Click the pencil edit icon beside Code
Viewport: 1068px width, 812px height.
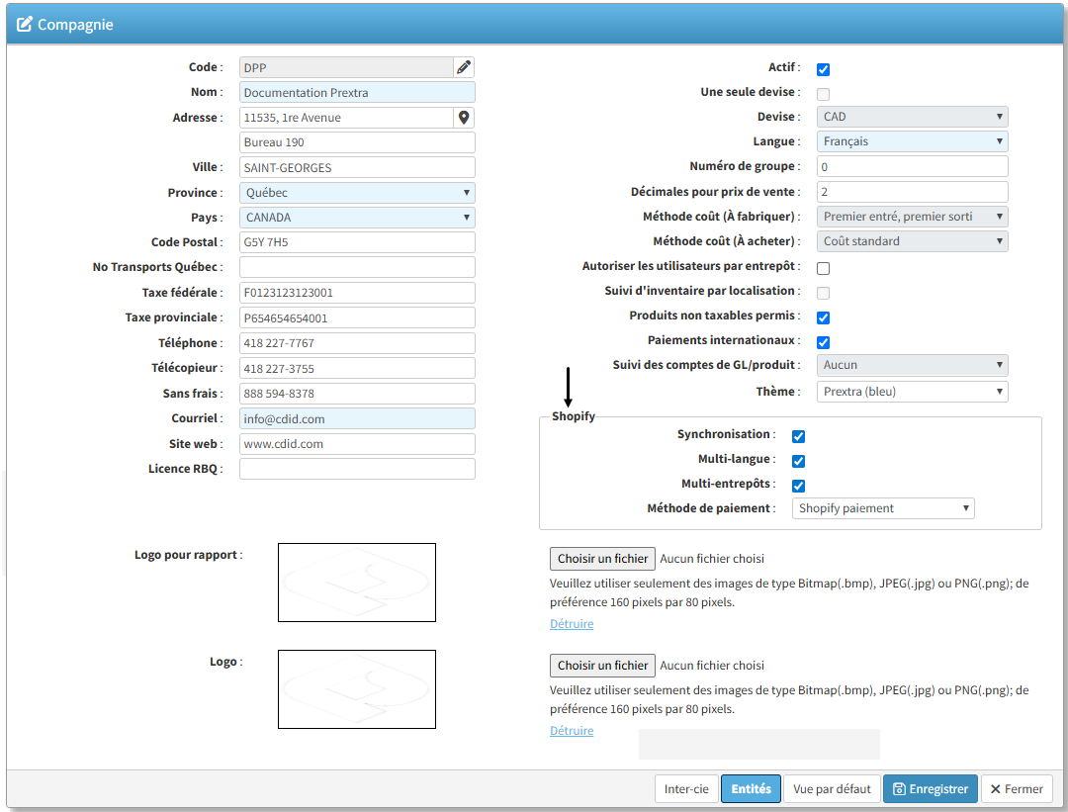pos(464,67)
